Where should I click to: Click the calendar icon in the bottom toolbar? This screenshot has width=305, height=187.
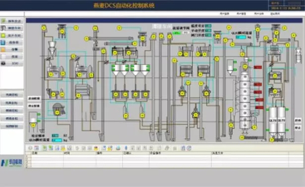coord(37,148)
